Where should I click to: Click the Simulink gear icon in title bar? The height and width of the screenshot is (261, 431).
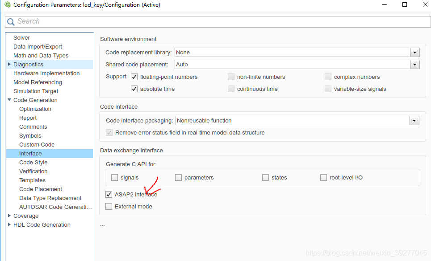click(x=8, y=4)
